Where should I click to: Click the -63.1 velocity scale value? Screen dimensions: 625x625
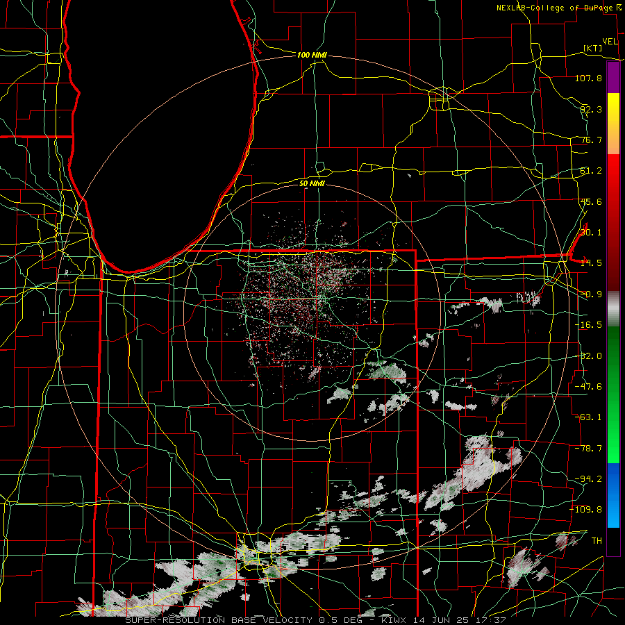[x=588, y=417]
